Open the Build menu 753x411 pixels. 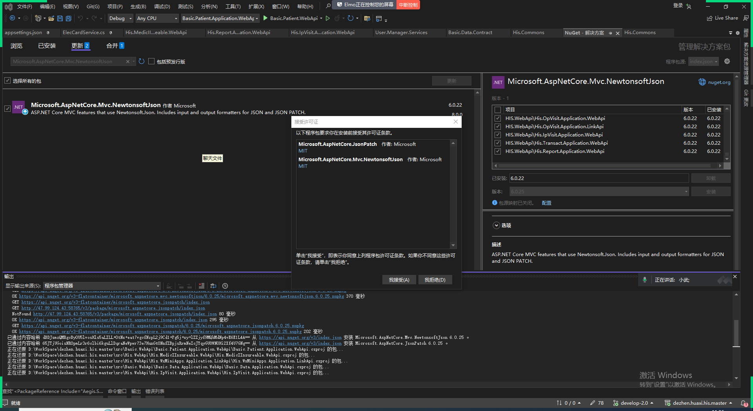(x=138, y=6)
